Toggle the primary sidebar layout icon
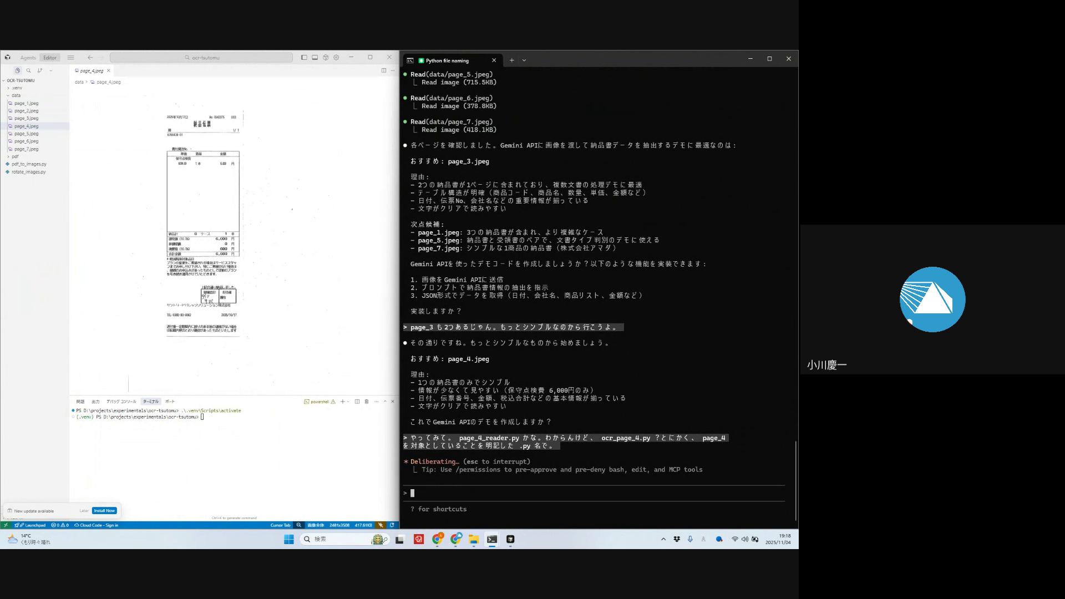The width and height of the screenshot is (1065, 599). click(x=304, y=57)
